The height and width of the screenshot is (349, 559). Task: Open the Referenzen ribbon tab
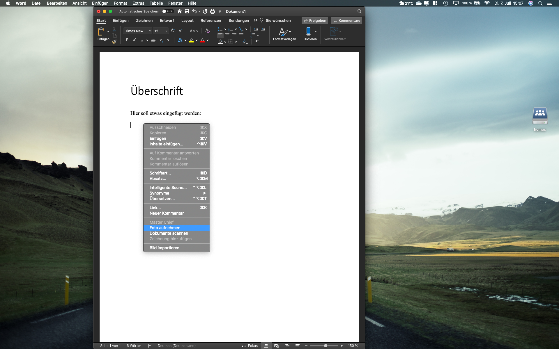(210, 20)
